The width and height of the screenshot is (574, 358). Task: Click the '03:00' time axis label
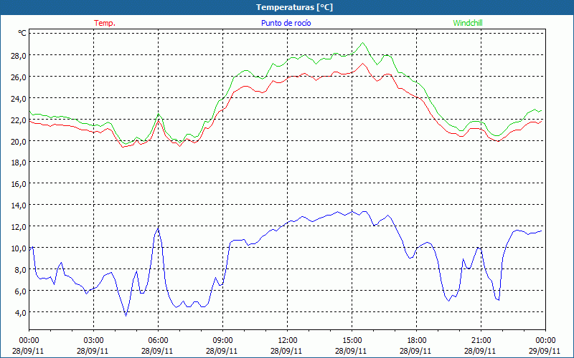click(x=93, y=341)
